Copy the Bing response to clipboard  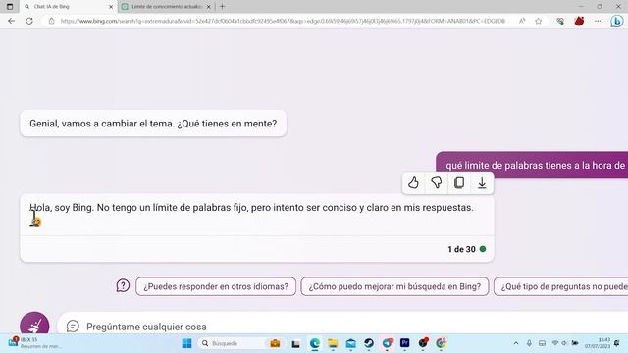pyautogui.click(x=459, y=183)
